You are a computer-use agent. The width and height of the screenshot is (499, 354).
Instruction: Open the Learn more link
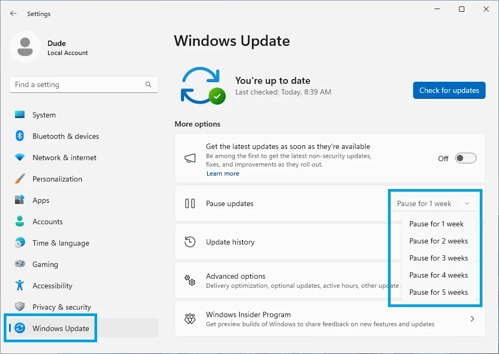click(x=223, y=174)
